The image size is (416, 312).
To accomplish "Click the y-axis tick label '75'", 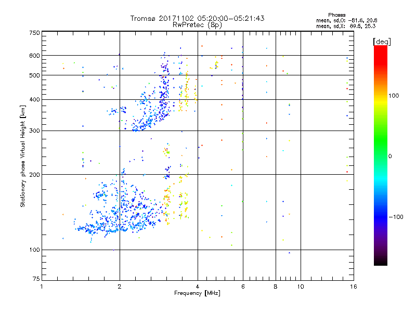I will [x=36, y=279].
